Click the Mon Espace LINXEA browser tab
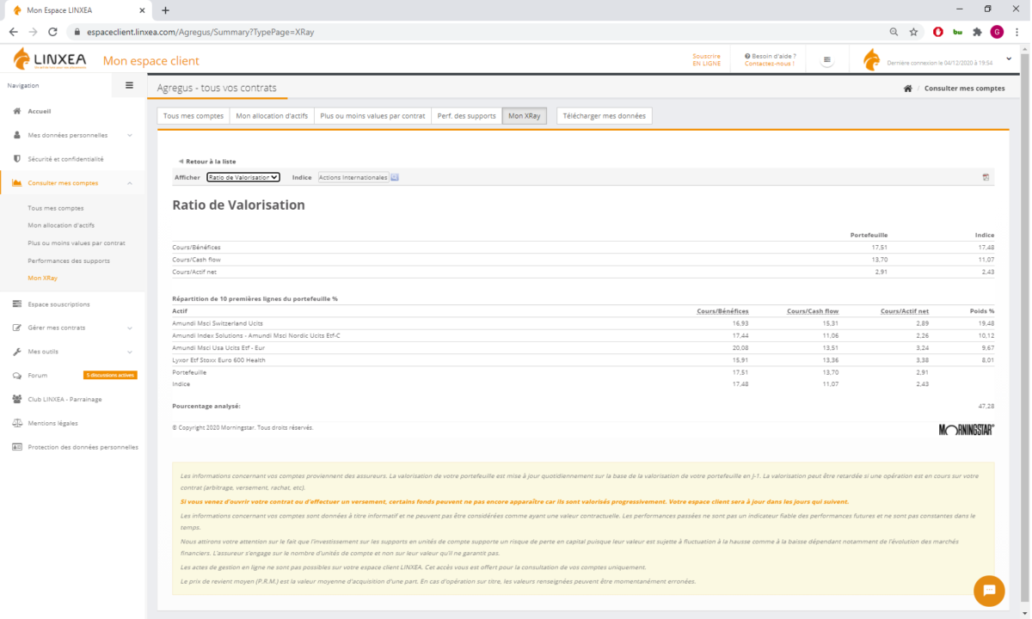Image resolution: width=1032 pixels, height=619 pixels. click(77, 10)
